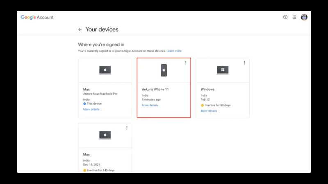Open More details for Ankurs-New-MacBook-Pro
The image size is (328, 184).
click(91, 109)
